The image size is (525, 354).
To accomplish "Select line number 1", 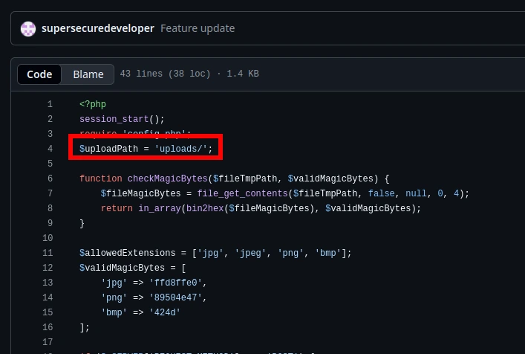I will tap(49, 104).
